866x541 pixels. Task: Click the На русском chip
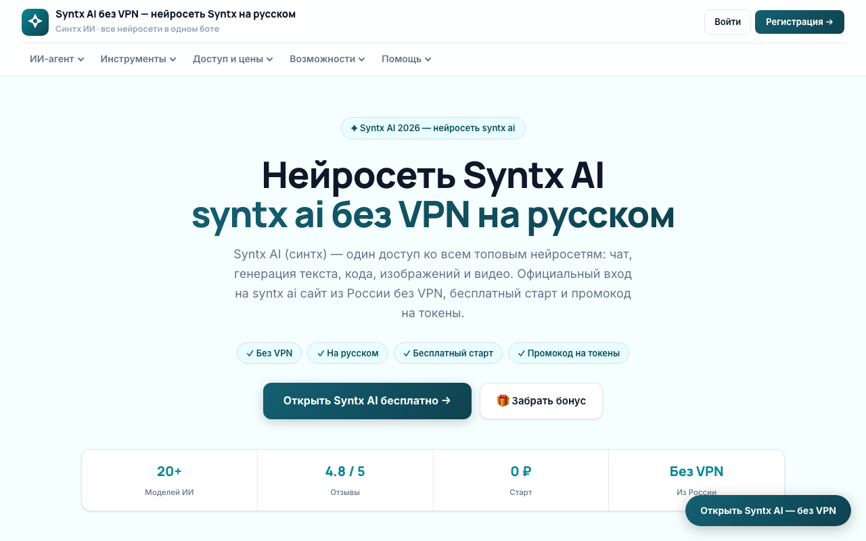(x=348, y=353)
